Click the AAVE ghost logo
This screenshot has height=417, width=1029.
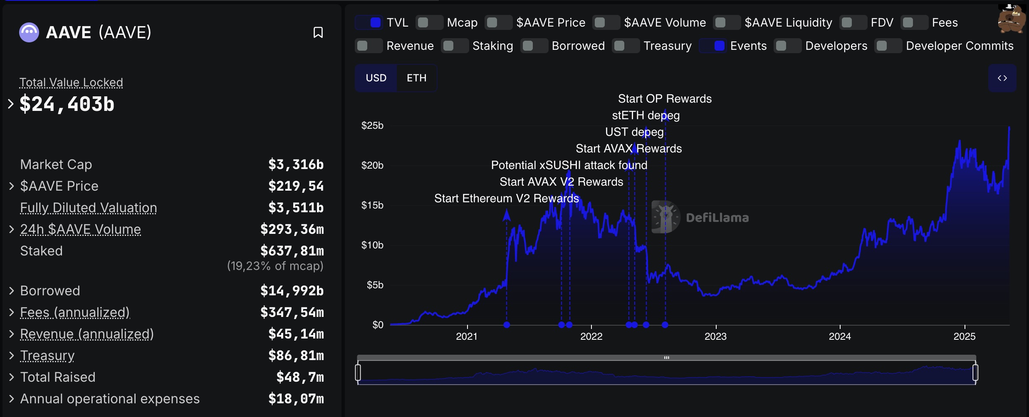tap(29, 32)
